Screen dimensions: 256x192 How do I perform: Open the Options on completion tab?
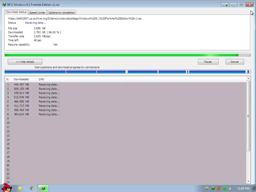pos(61,12)
